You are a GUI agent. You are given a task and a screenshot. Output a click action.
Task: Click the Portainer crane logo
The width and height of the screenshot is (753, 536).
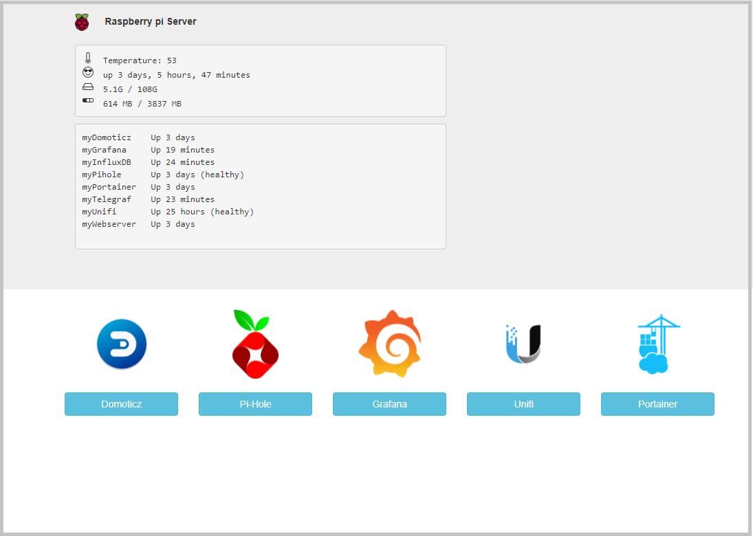pyautogui.click(x=657, y=344)
